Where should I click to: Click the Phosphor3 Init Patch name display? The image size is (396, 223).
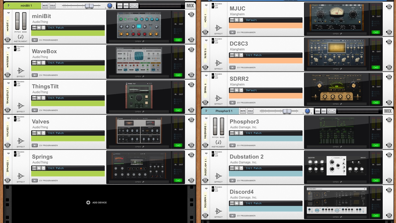tap(274, 133)
